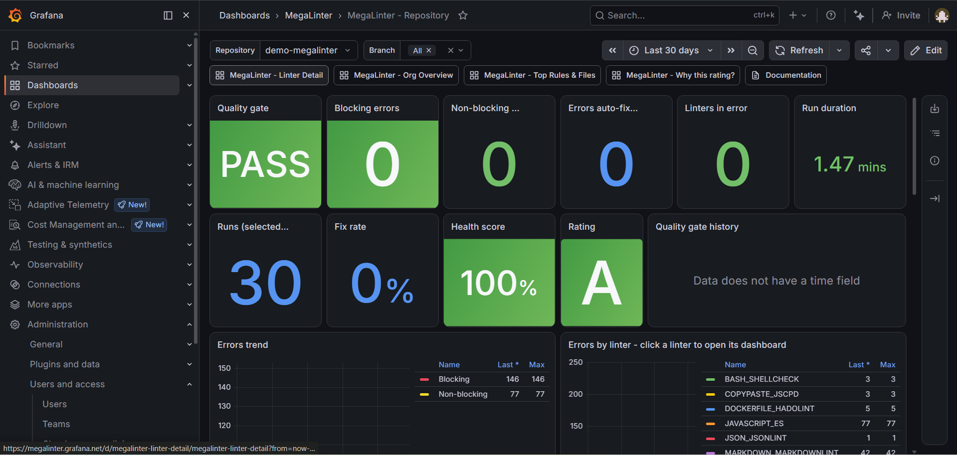Click the Search input field
This screenshot has width=957, height=455.
click(x=685, y=15)
